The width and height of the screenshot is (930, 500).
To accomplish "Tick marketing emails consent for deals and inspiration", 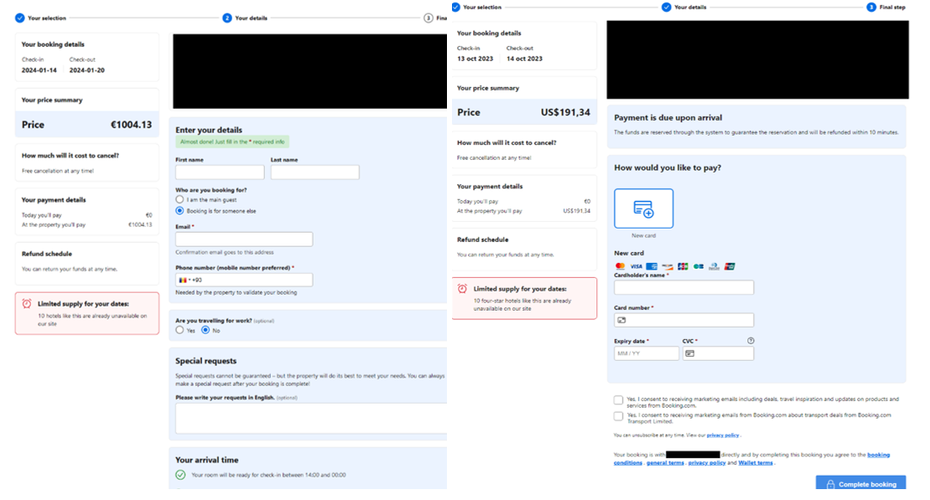I will click(619, 400).
